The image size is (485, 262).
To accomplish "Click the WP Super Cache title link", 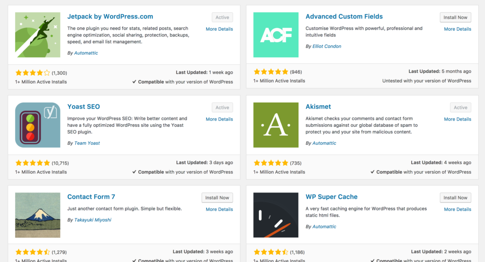I will 332,197.
